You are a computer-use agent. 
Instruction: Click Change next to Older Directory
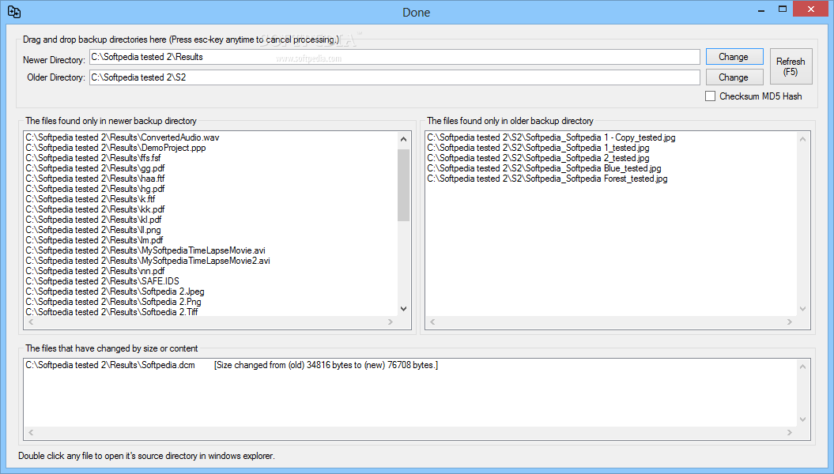pyautogui.click(x=734, y=77)
